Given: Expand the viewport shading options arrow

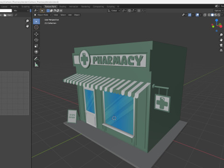Looking at the screenshot, I should (x=222, y=15).
